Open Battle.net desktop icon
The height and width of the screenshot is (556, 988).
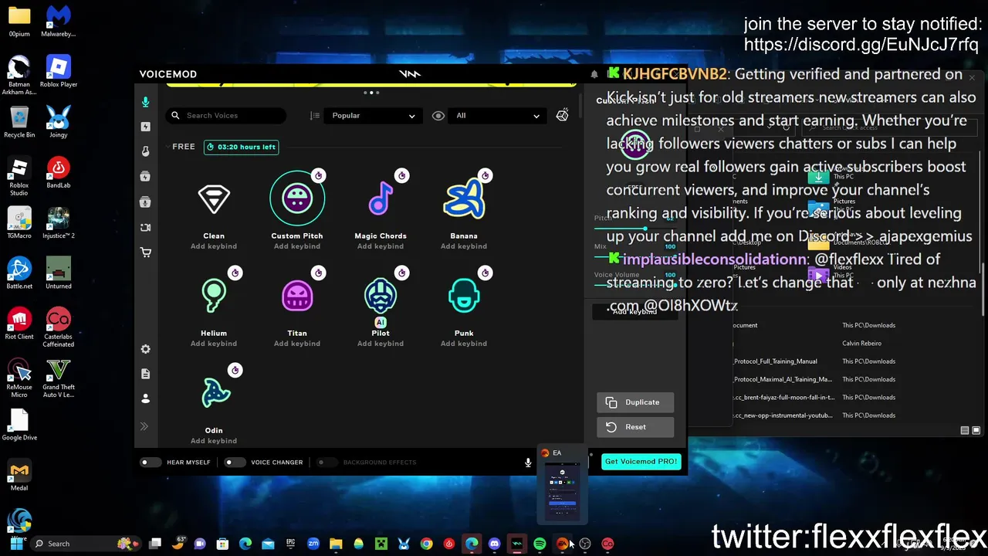[19, 273]
